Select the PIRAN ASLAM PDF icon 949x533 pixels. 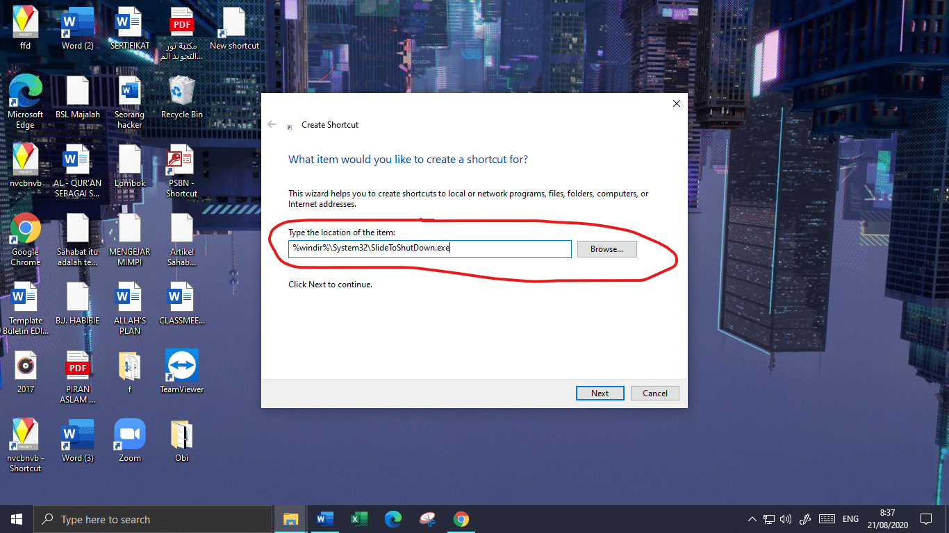click(78, 377)
